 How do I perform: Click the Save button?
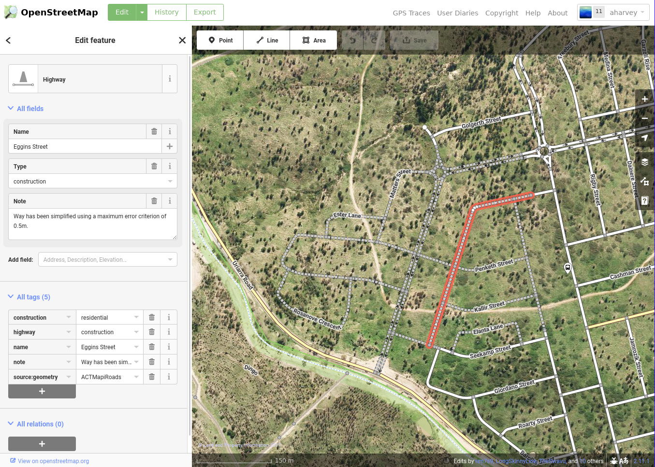414,40
